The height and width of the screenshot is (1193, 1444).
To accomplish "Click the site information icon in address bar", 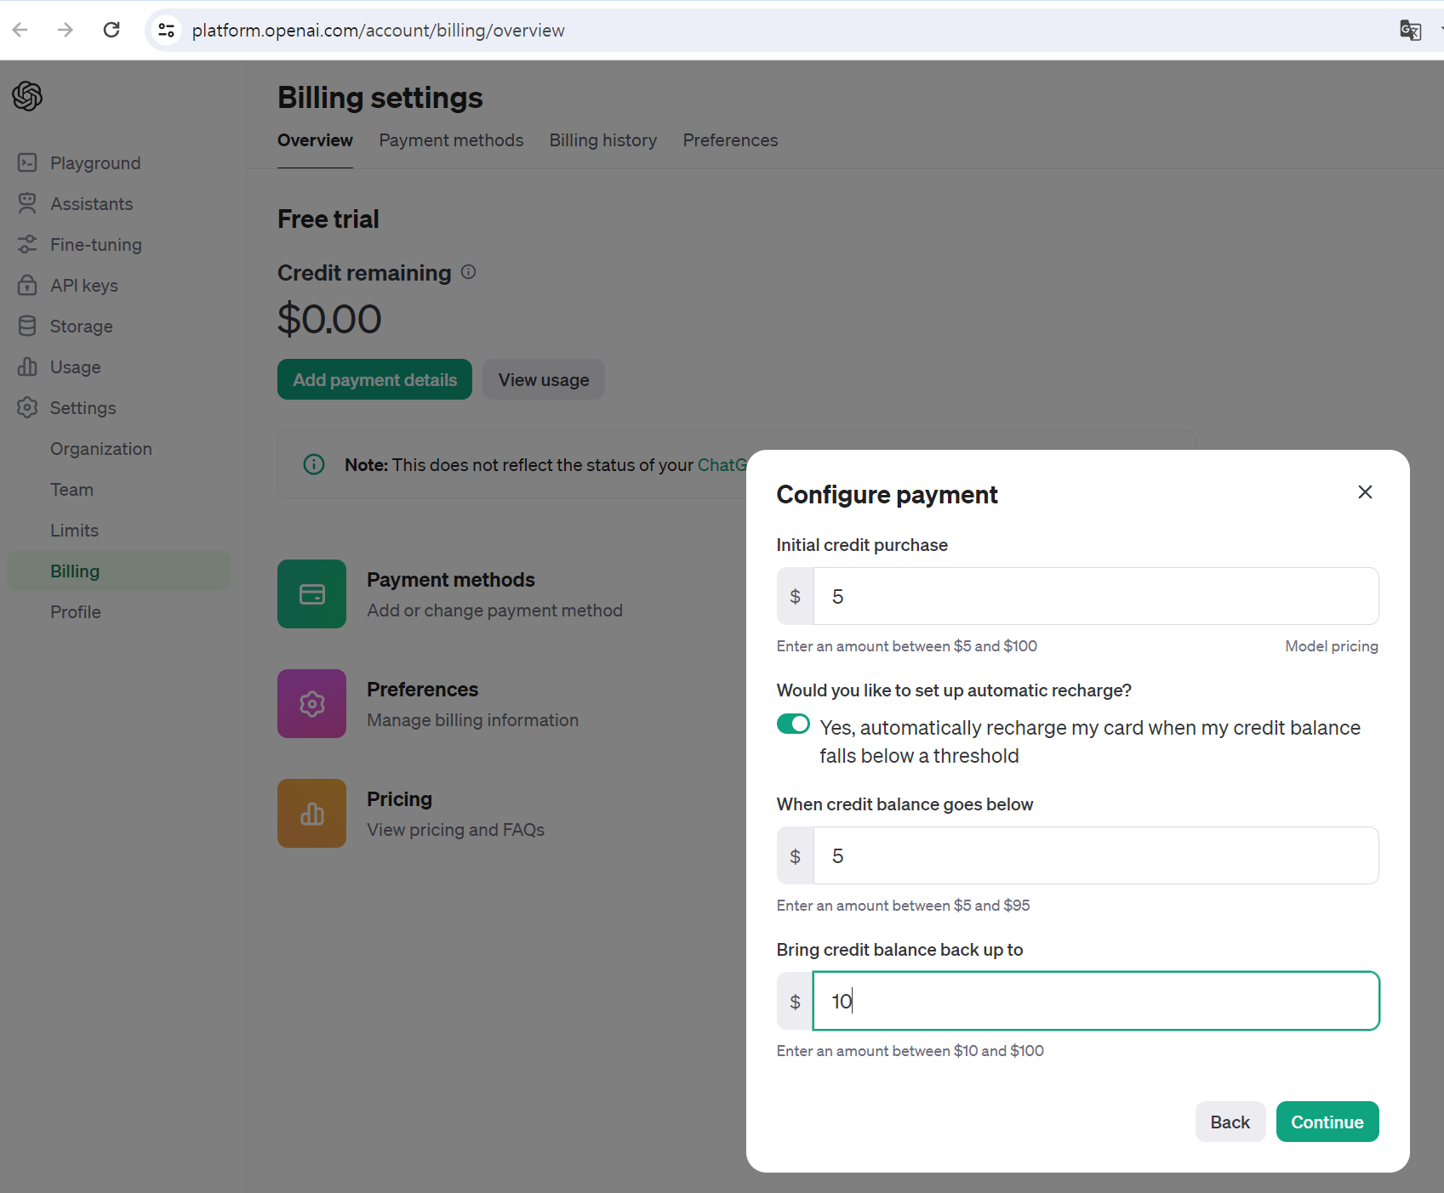I will click(x=166, y=31).
